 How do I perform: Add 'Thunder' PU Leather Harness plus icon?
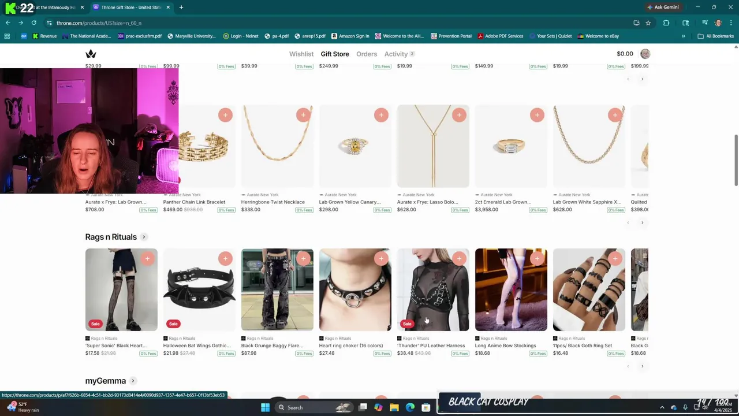pyautogui.click(x=459, y=259)
